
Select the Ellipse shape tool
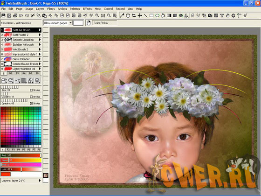click(x=158, y=16)
